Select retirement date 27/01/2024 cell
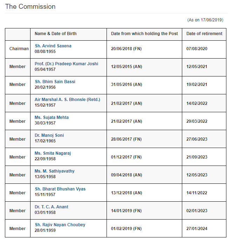Image resolution: width=232 pixels, height=242 pixels. (204, 228)
